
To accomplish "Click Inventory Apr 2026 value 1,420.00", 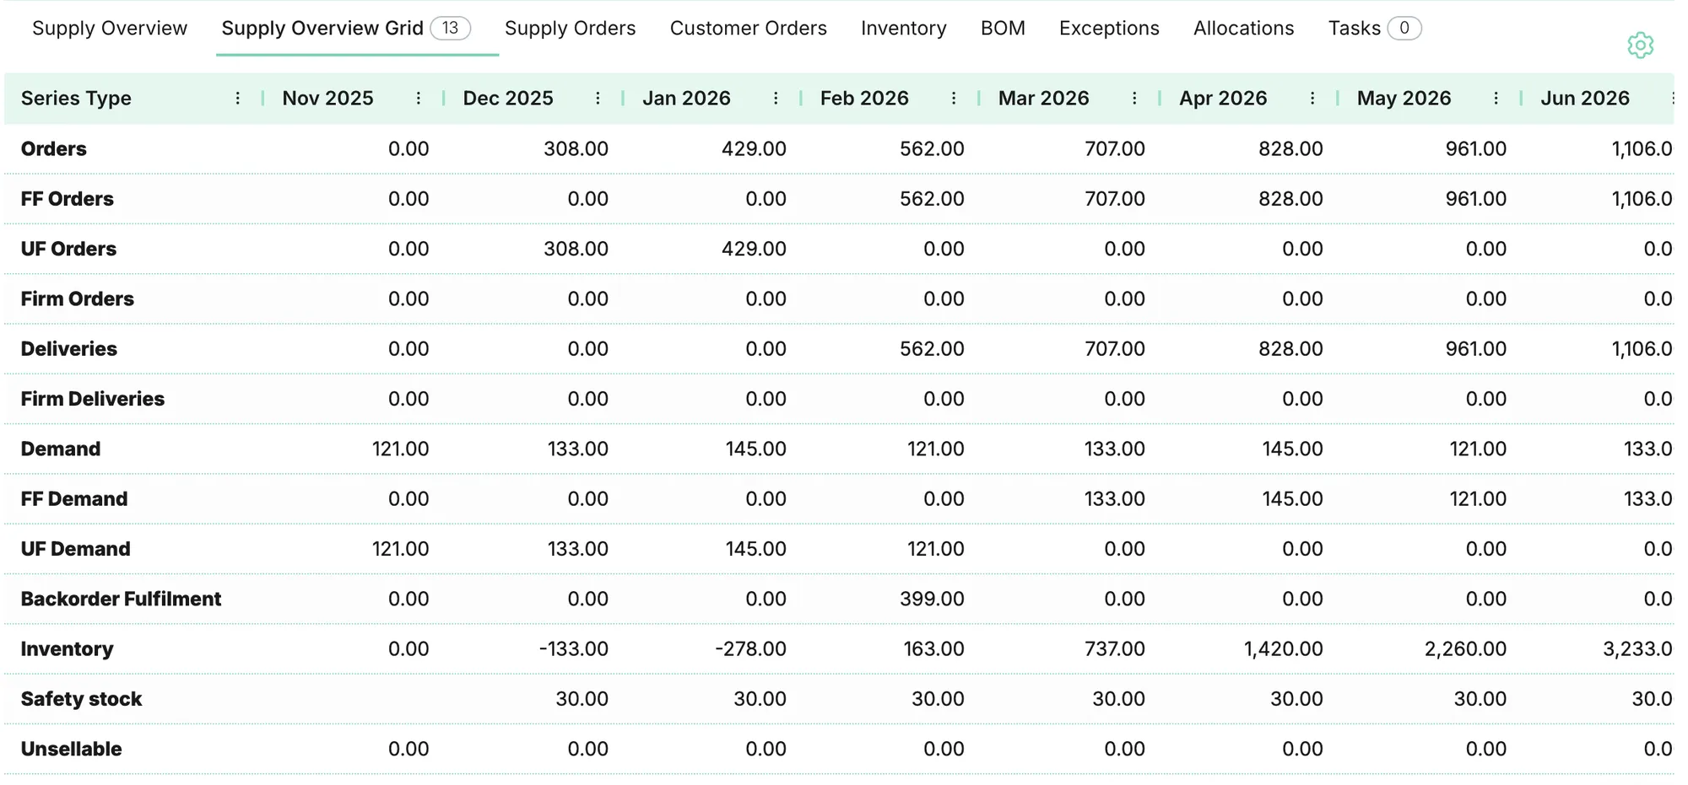I will coord(1284,649).
